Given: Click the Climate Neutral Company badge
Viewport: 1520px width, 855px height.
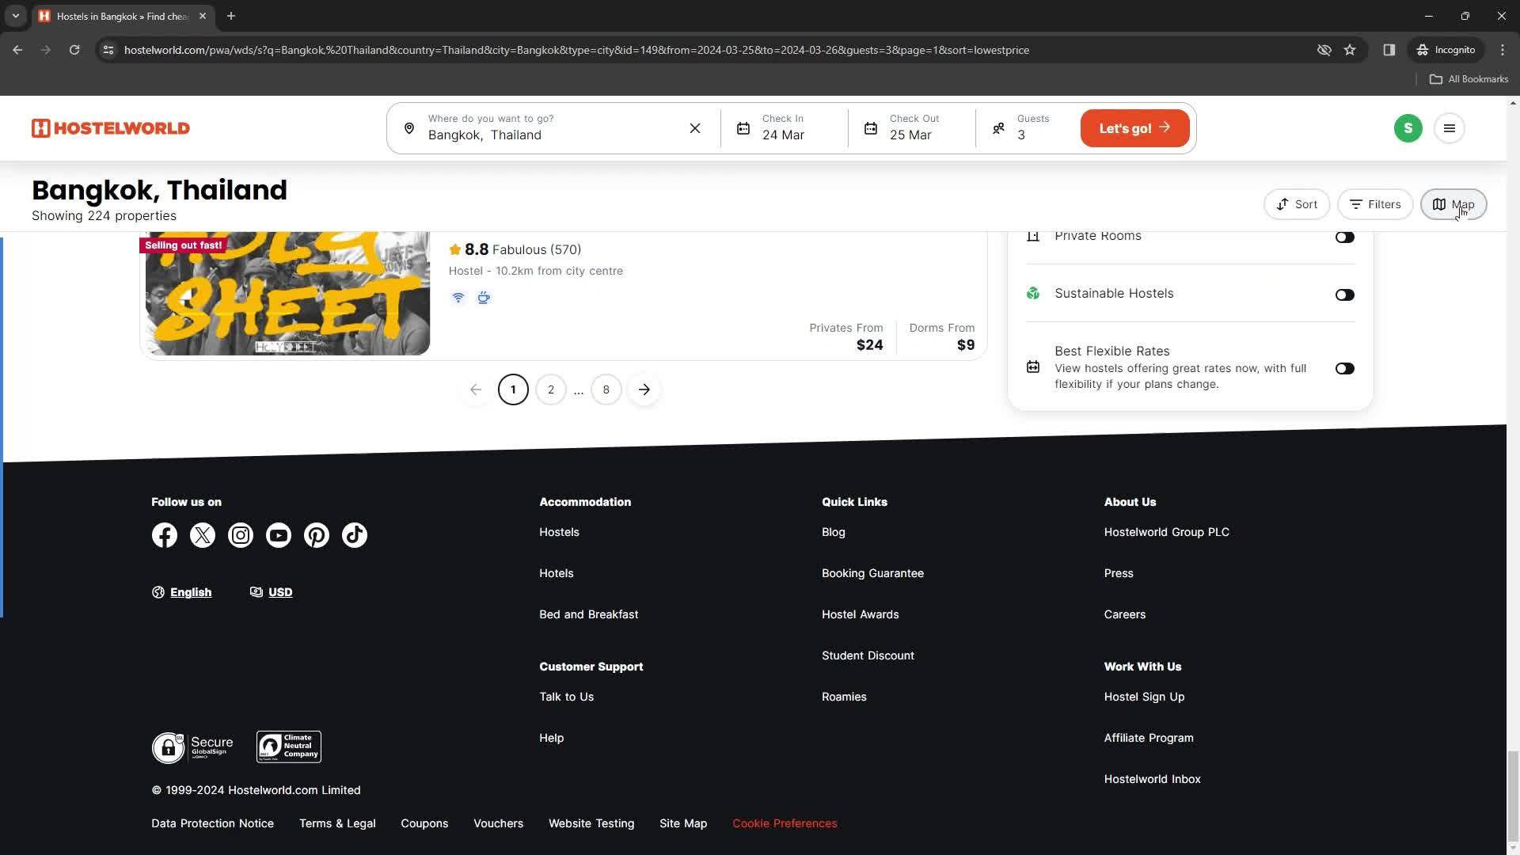Looking at the screenshot, I should (289, 747).
